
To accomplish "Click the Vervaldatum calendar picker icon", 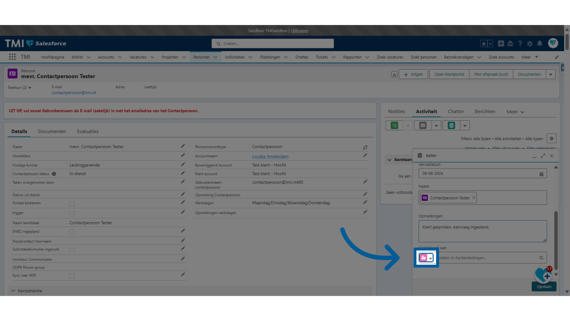I will click(x=541, y=174).
